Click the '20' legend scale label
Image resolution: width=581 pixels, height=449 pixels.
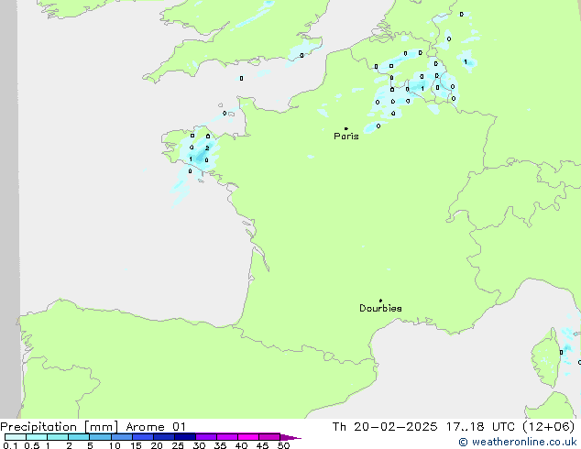coord(157,445)
